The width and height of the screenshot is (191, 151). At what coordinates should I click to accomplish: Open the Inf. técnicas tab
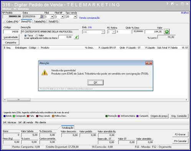[x=10, y=122]
